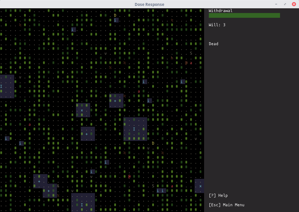Click the lone red a on the left side
The height and width of the screenshot is (212, 299).
point(30,124)
